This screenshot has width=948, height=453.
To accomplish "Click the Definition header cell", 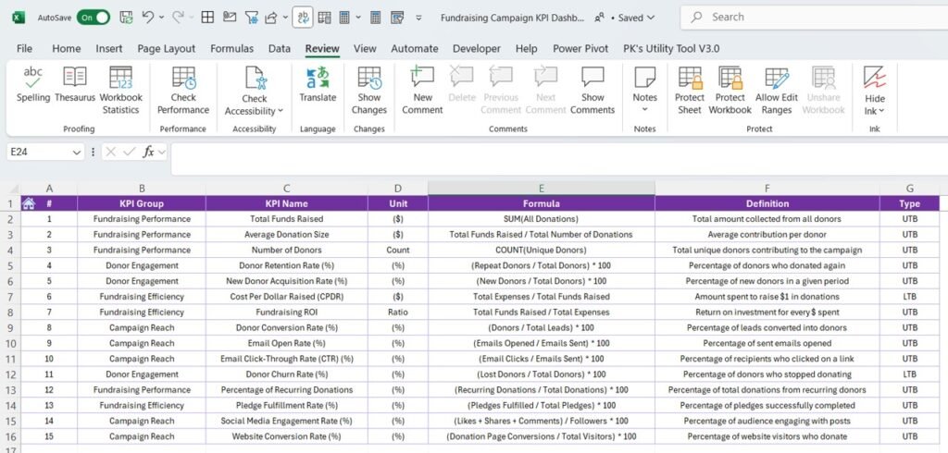I will pyautogui.click(x=767, y=203).
